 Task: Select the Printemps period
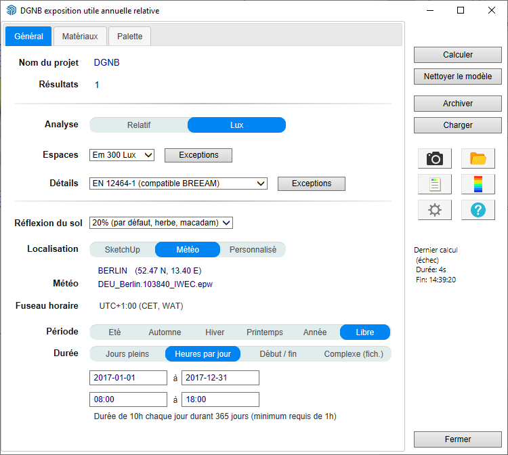(265, 332)
